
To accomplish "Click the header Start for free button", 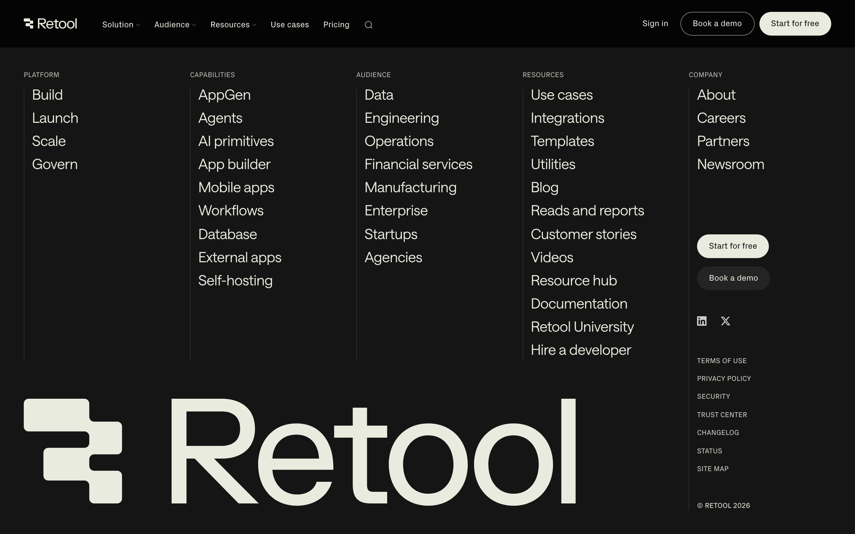I will tap(795, 24).
